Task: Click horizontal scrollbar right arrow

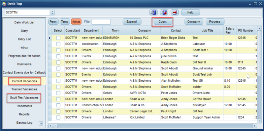Action: click(255, 125)
